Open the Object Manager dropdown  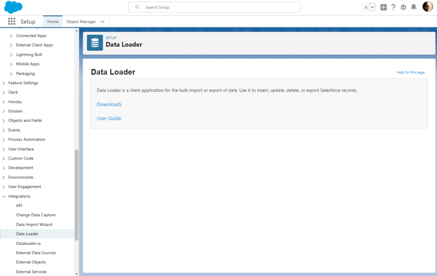tap(85, 21)
